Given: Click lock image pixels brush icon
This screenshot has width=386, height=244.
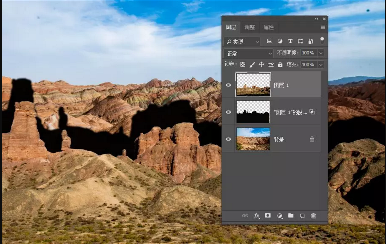Looking at the screenshot, I should click(x=252, y=65).
